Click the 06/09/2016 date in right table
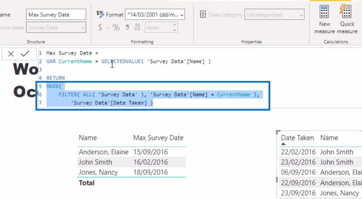Viewport: 362px width, 199px height. pos(298,172)
